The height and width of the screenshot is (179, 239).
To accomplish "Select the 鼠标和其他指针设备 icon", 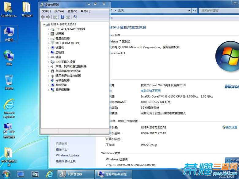I will point(52,71).
